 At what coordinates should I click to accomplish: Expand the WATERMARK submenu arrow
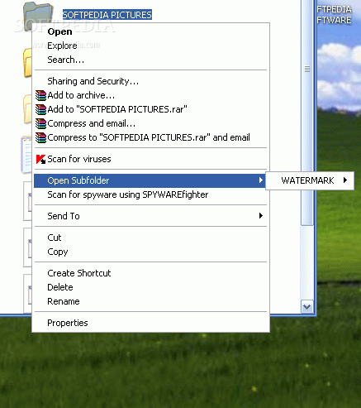coord(345,180)
